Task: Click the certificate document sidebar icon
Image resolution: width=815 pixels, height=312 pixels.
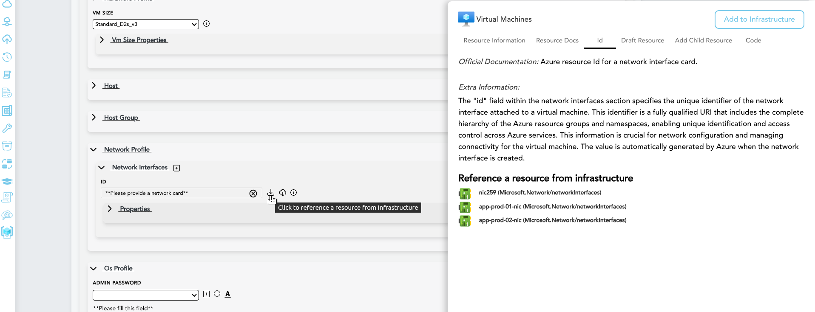Action: (x=7, y=197)
